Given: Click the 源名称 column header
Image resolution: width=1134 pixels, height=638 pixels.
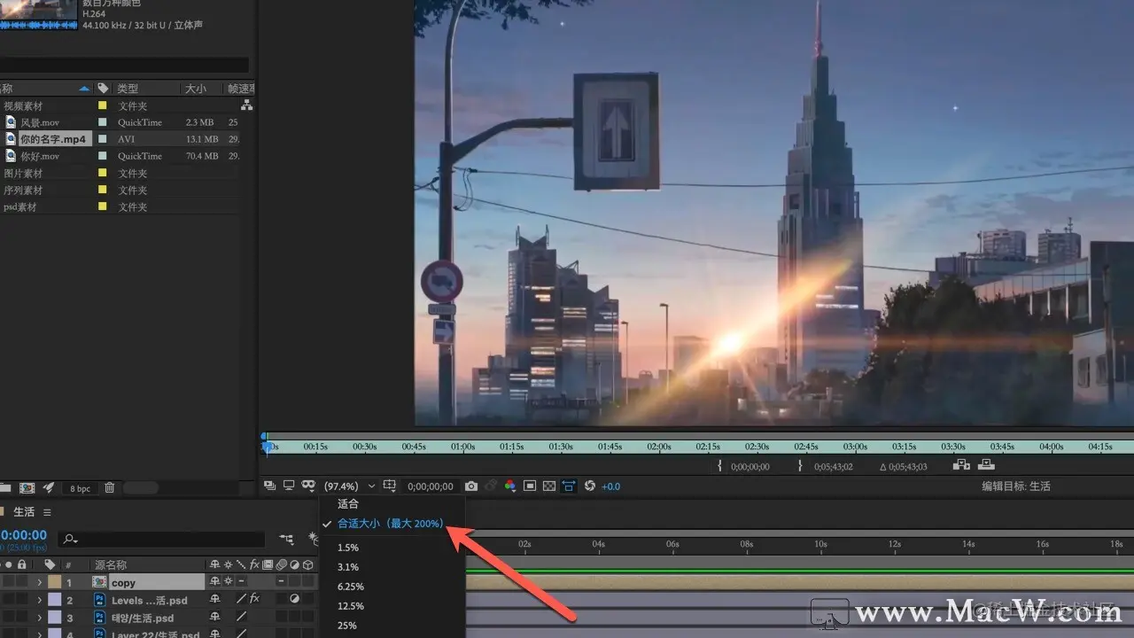Looking at the screenshot, I should pos(111,564).
